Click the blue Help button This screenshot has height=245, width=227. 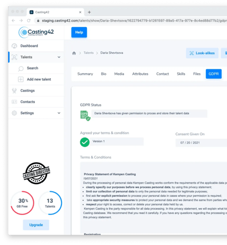[79, 32]
